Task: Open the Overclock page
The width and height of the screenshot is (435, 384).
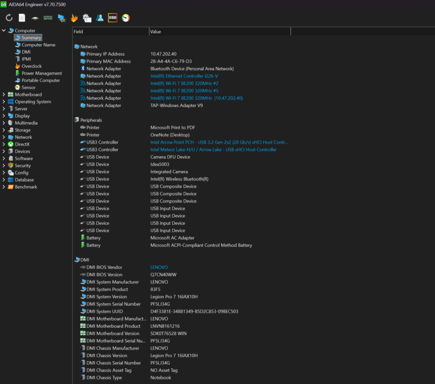Action: (x=28, y=66)
